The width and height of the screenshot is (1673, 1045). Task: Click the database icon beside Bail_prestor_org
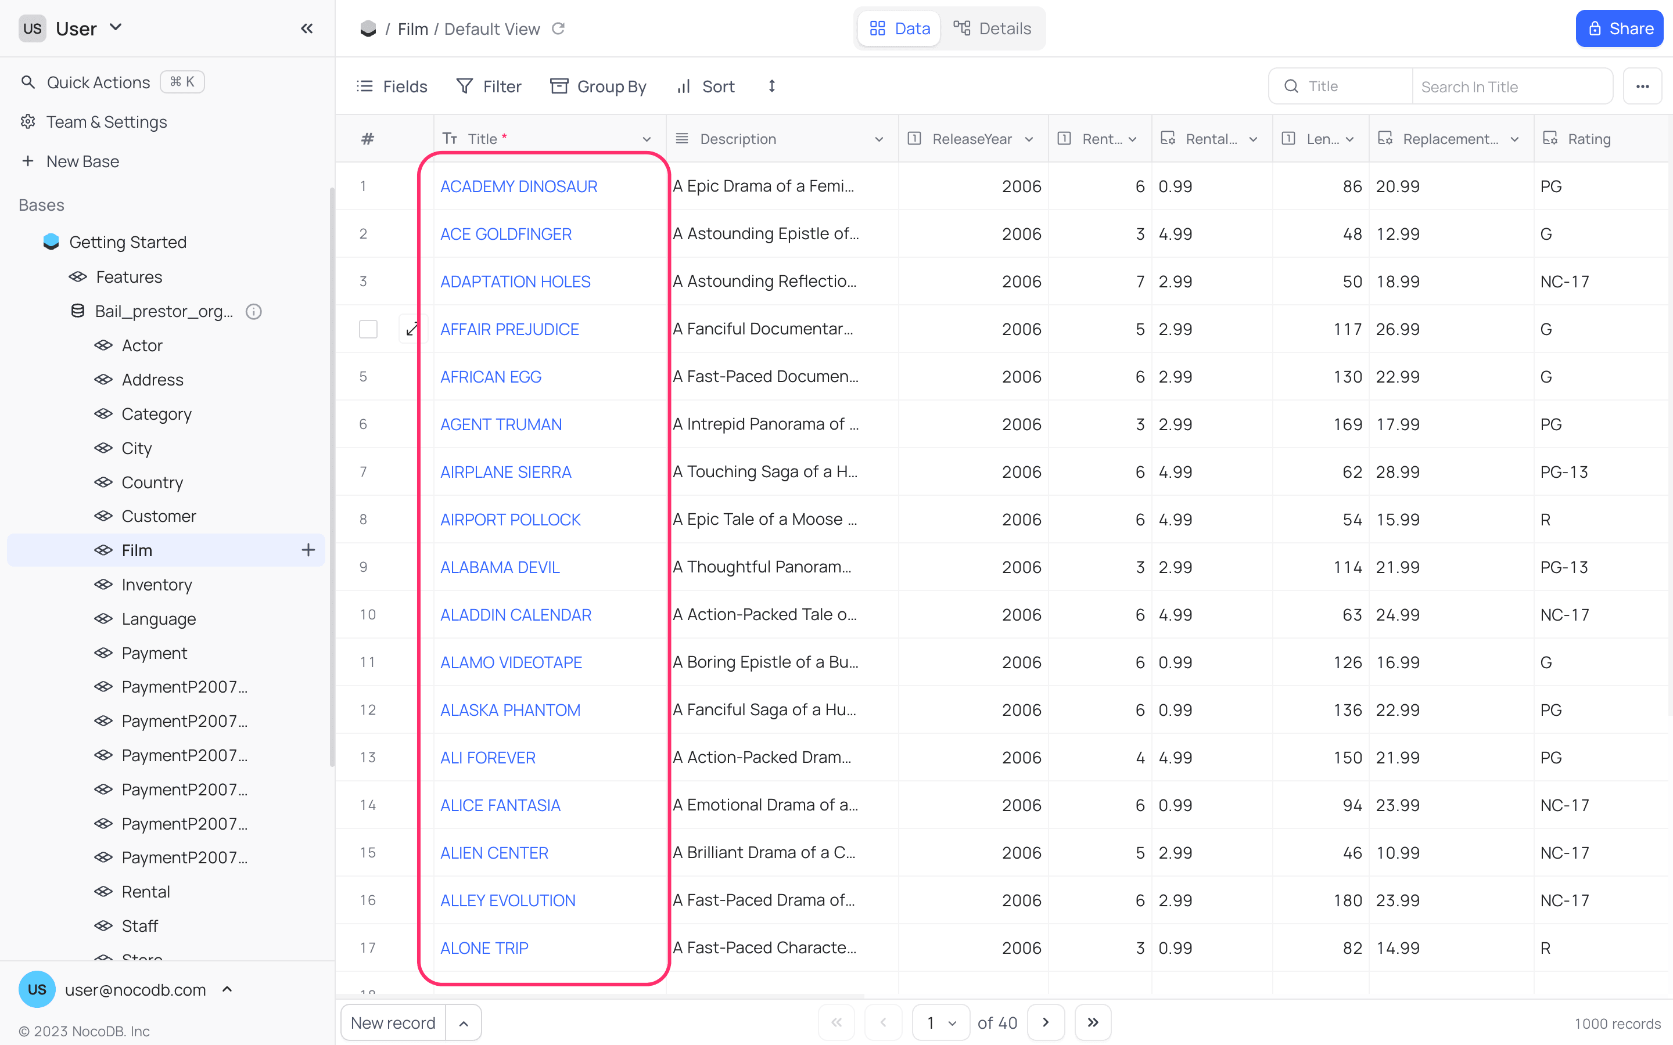(78, 311)
